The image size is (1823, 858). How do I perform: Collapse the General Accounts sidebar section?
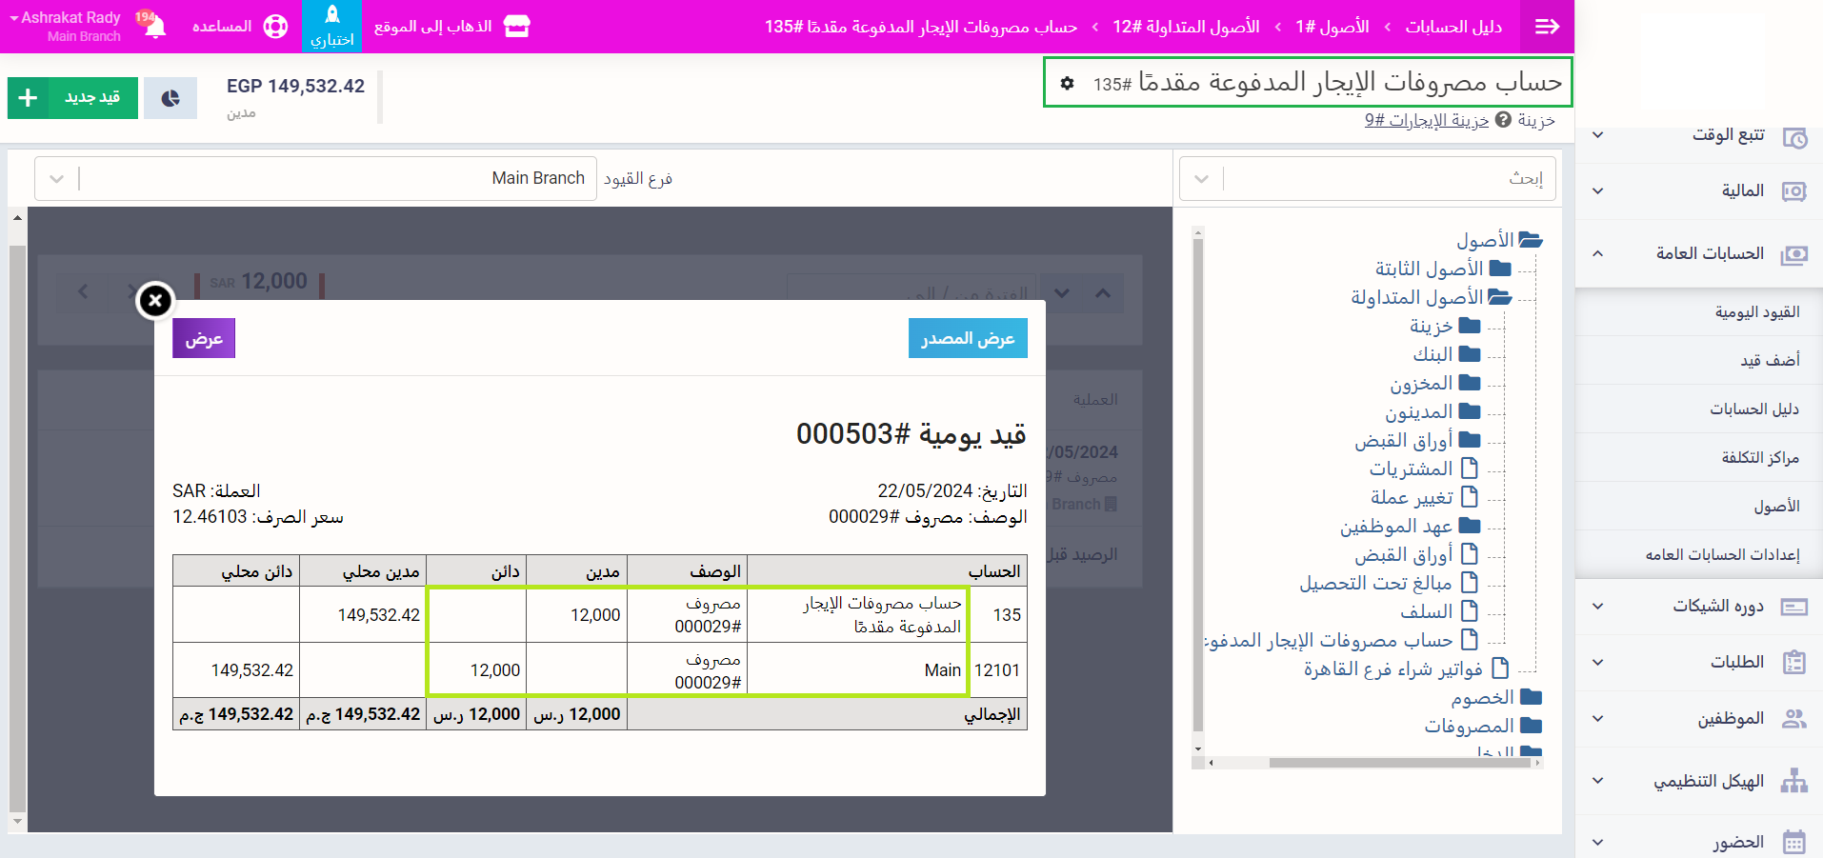[x=1598, y=253]
